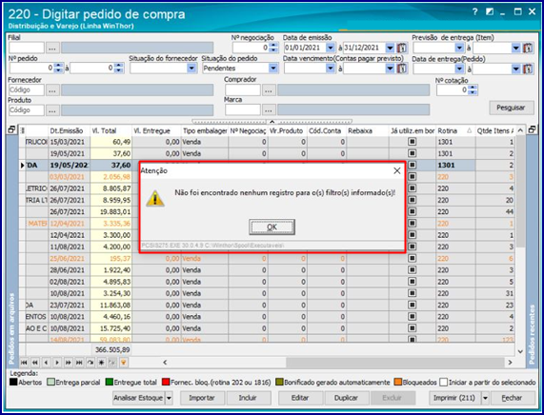Click the Duplicar button

coord(346,398)
